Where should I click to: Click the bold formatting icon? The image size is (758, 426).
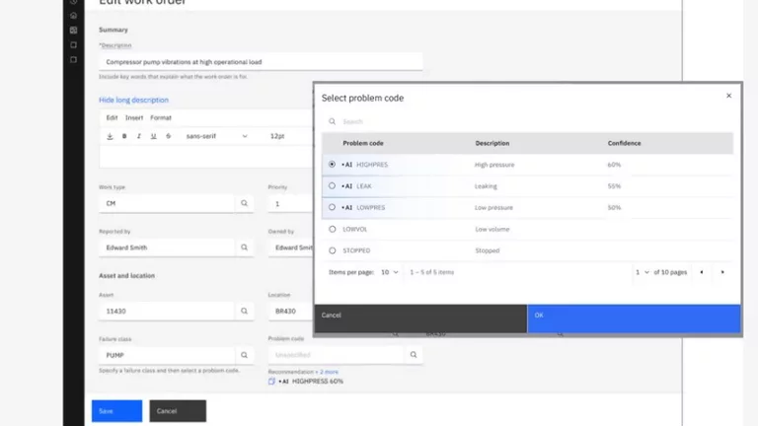tap(124, 136)
